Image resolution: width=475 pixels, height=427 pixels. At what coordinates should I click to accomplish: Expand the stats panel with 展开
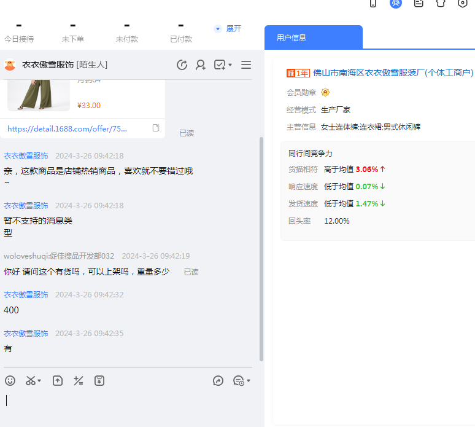(228, 29)
